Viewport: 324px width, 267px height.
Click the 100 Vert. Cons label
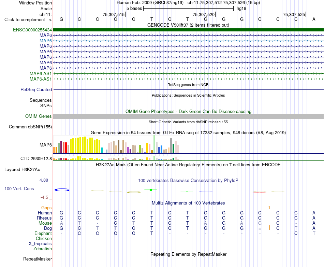click(x=19, y=188)
